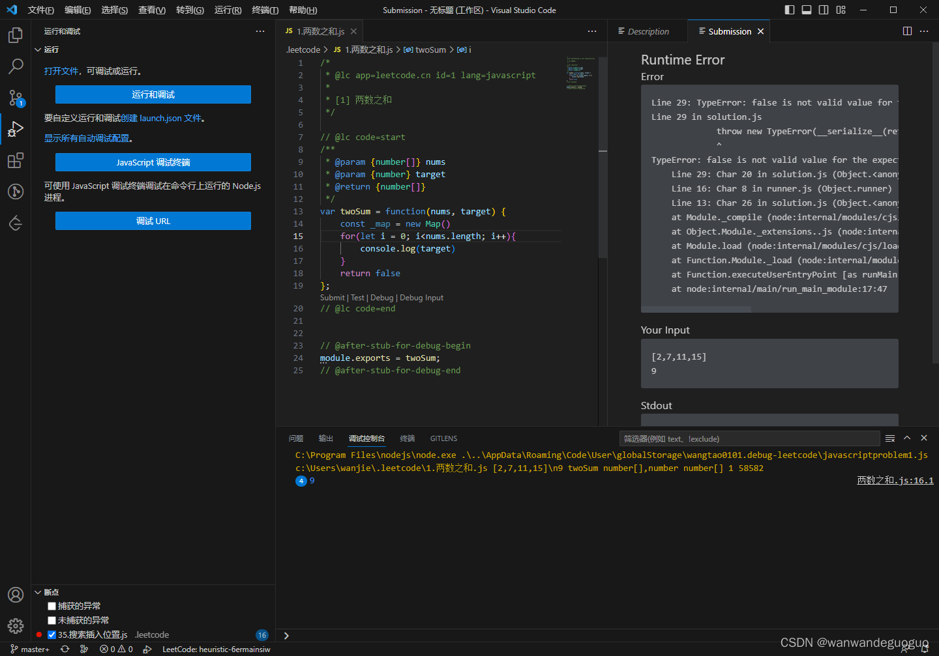939x656 pixels.
Task: Collapse the 运行 section
Action: click(x=38, y=50)
